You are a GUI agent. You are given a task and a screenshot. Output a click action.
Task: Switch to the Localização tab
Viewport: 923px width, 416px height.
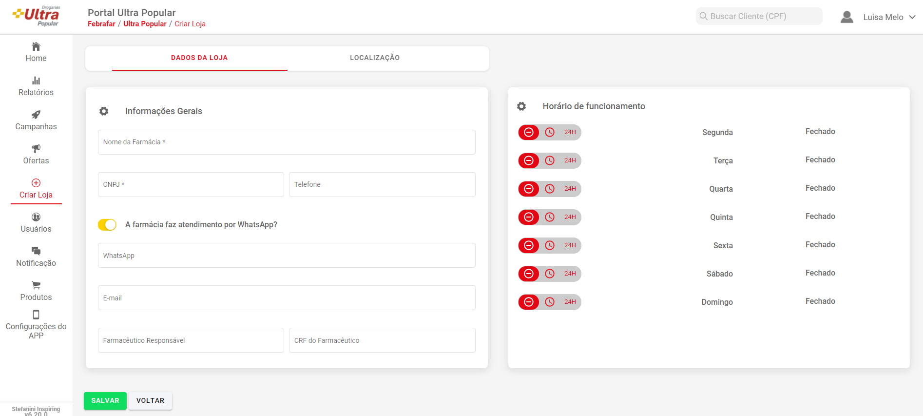(x=375, y=58)
